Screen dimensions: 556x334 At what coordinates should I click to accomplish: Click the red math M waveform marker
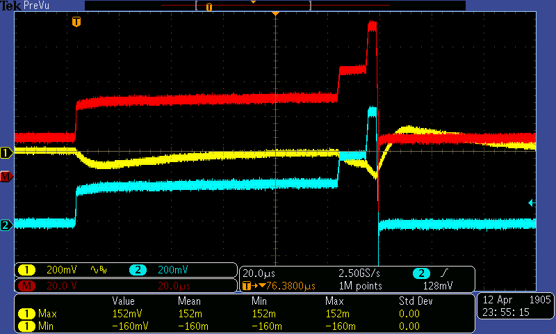coord(6,177)
